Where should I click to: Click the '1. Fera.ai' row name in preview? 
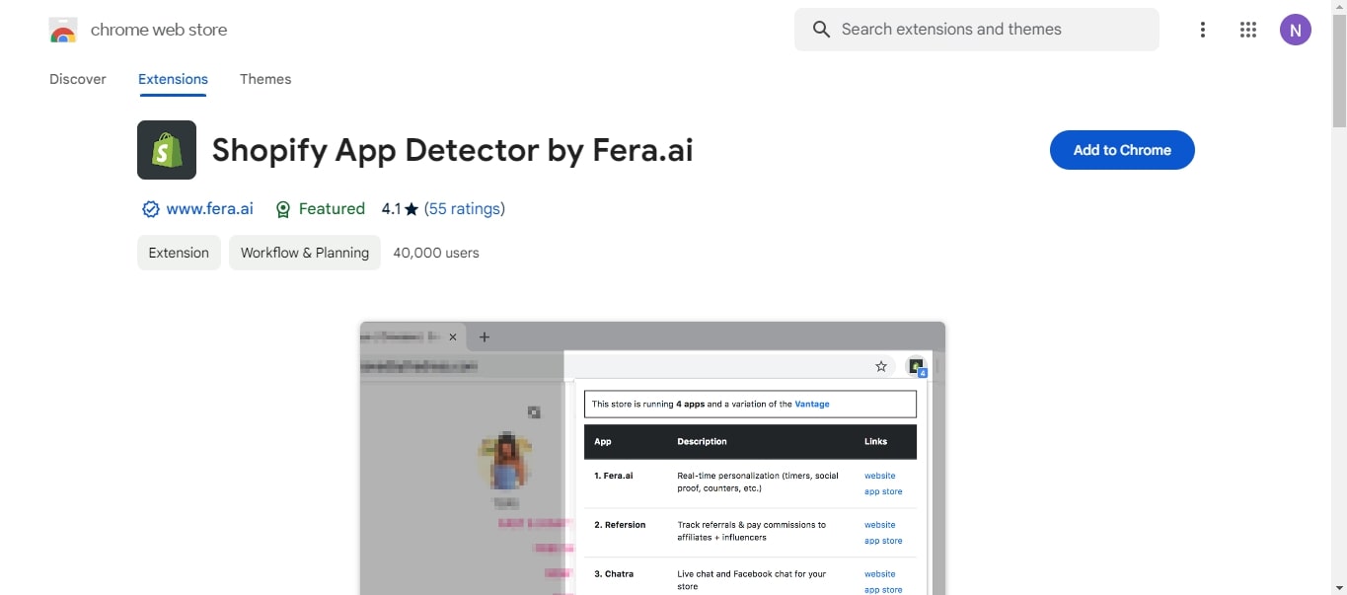point(614,476)
